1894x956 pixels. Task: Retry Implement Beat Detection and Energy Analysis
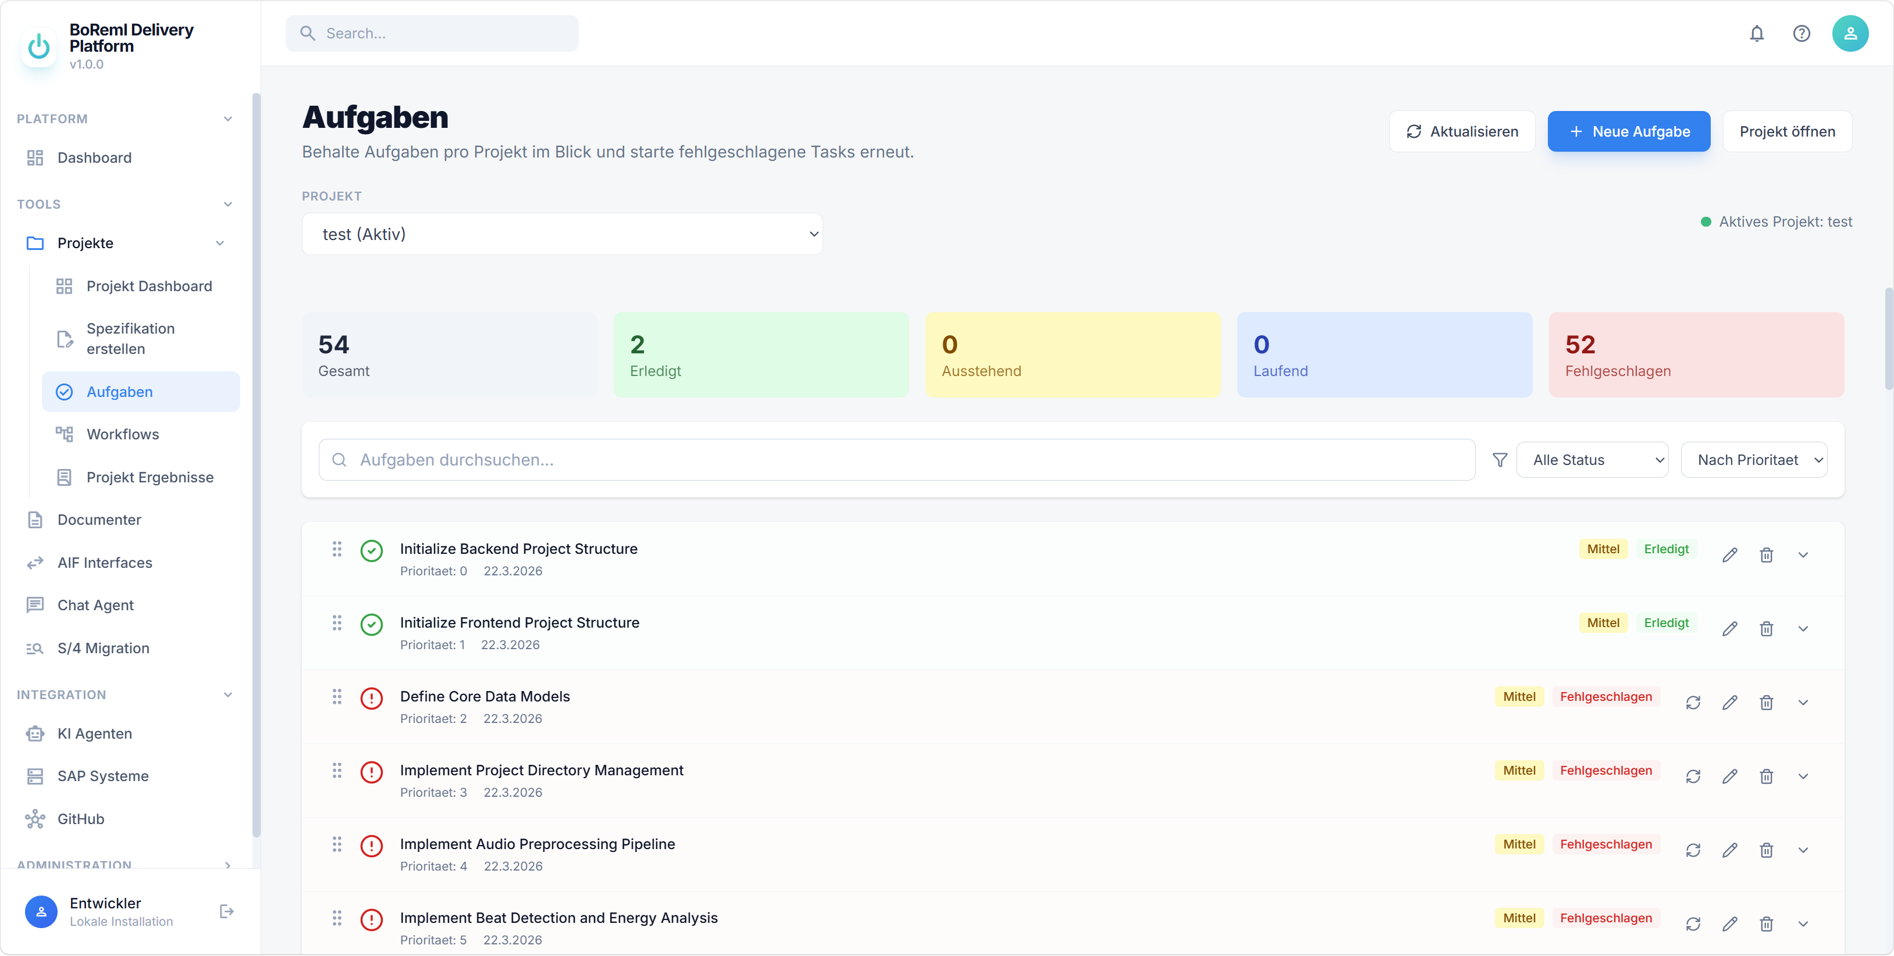coord(1693,923)
